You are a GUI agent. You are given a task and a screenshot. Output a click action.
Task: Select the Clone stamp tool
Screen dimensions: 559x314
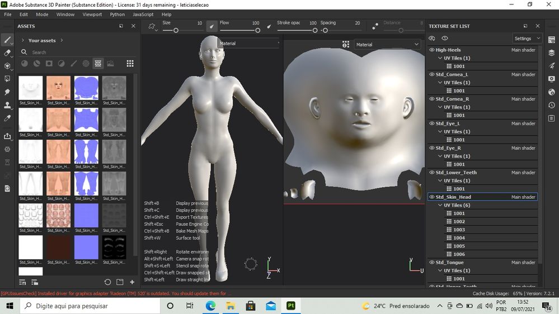[x=7, y=105]
